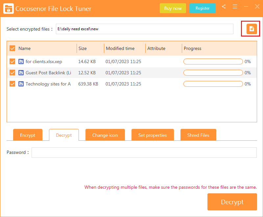Click the encrypted files path field
The image size is (263, 217).
coord(145,29)
